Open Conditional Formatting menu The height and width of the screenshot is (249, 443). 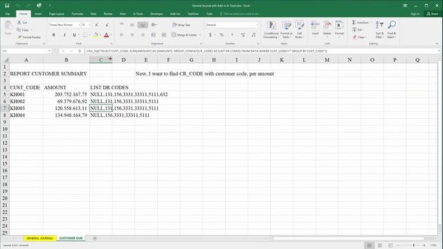click(x=271, y=30)
